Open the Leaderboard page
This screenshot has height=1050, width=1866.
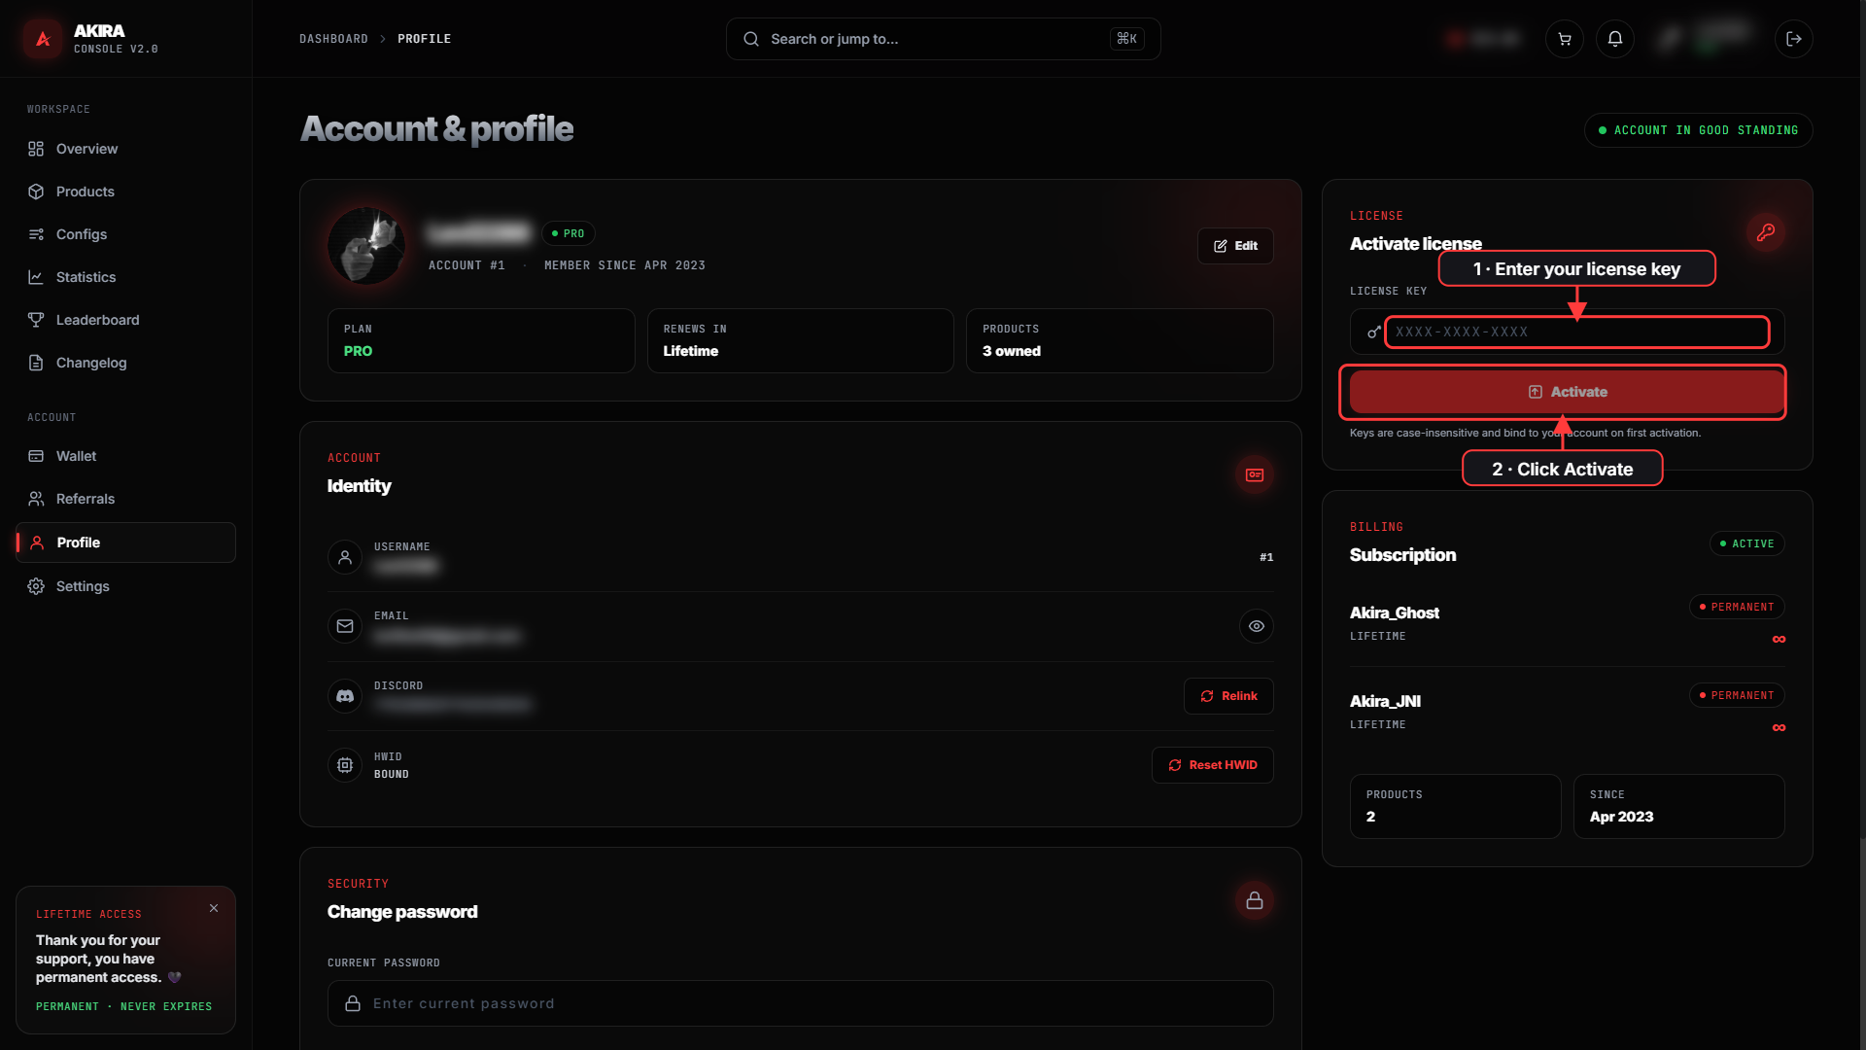(x=125, y=320)
